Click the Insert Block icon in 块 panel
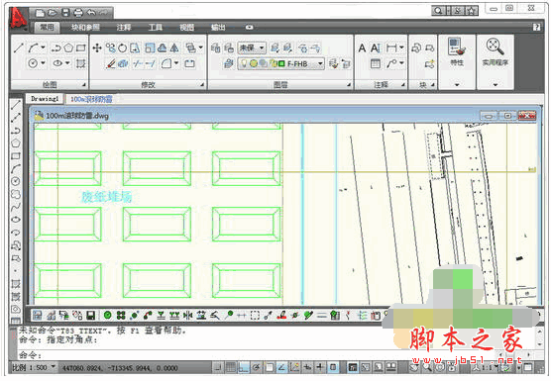Image resolution: width=551 pixels, height=381 pixels. coord(416,48)
